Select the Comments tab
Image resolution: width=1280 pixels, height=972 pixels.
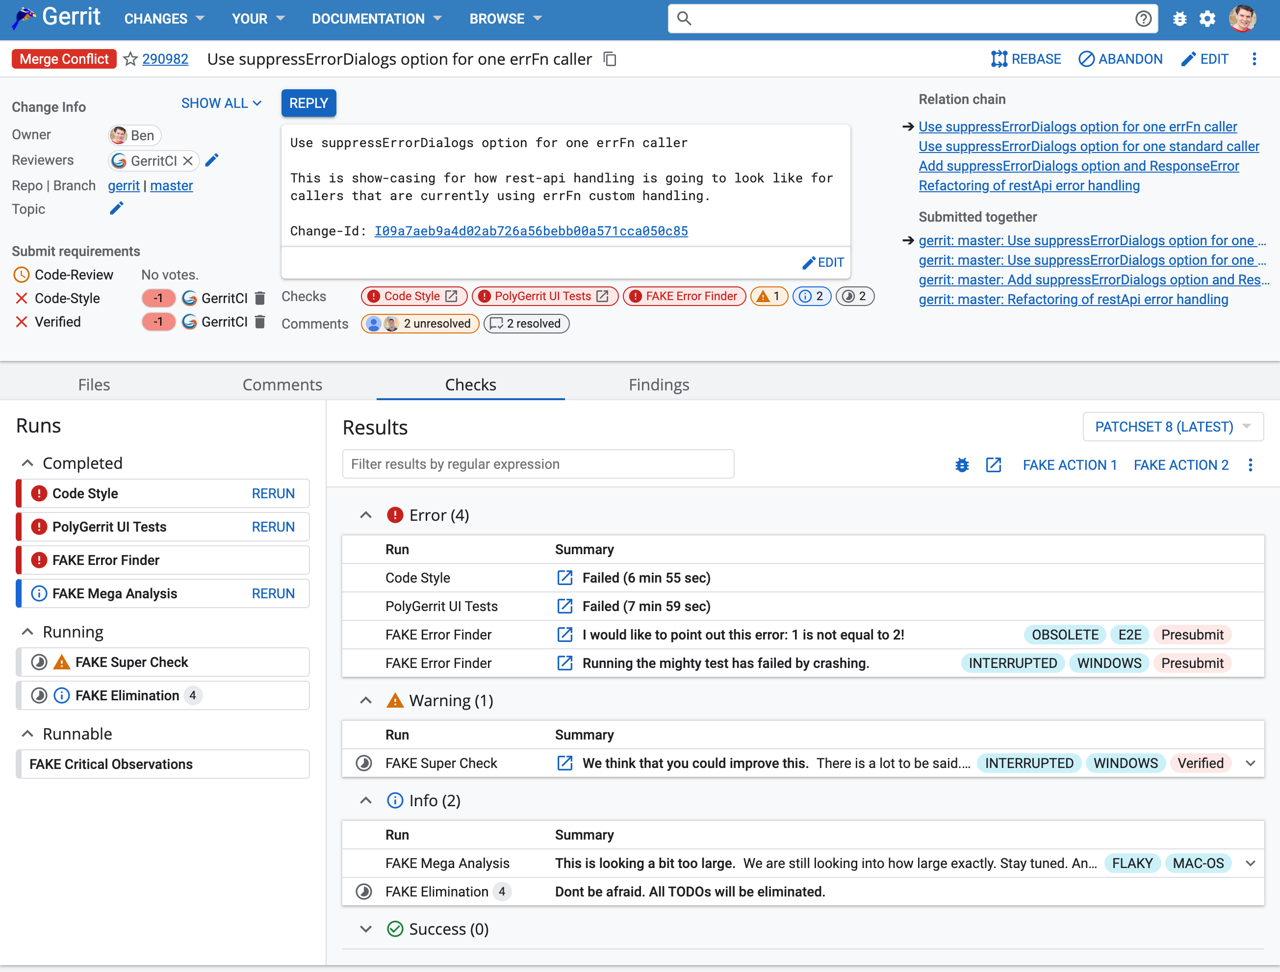(282, 384)
